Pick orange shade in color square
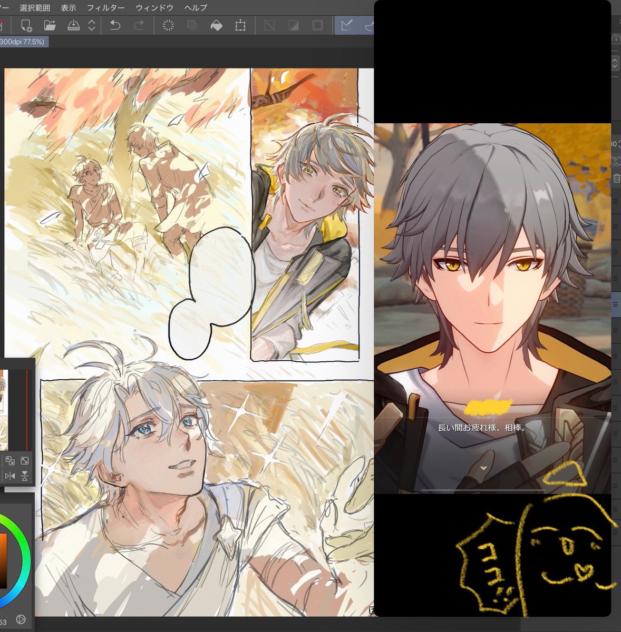 pyautogui.click(x=3, y=561)
